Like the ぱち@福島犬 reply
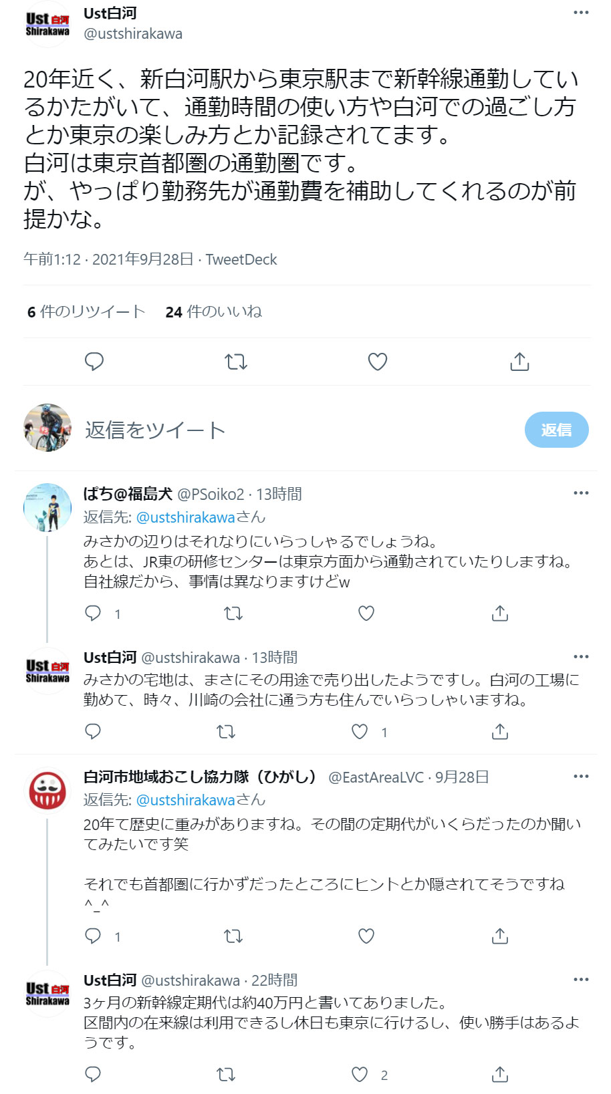The height and width of the screenshot is (1094, 611). click(366, 613)
